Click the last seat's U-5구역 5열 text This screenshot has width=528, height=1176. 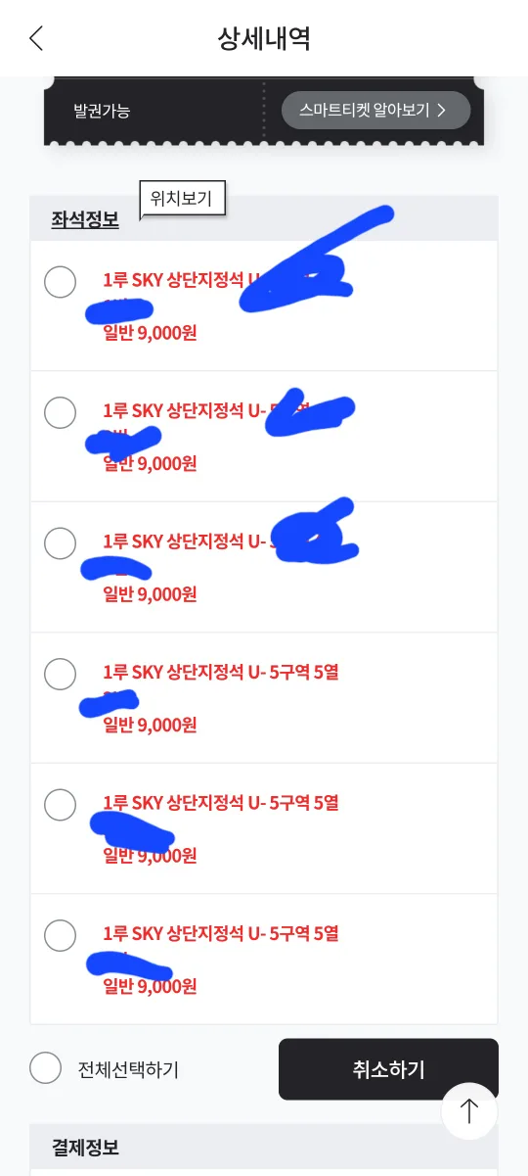click(292, 934)
